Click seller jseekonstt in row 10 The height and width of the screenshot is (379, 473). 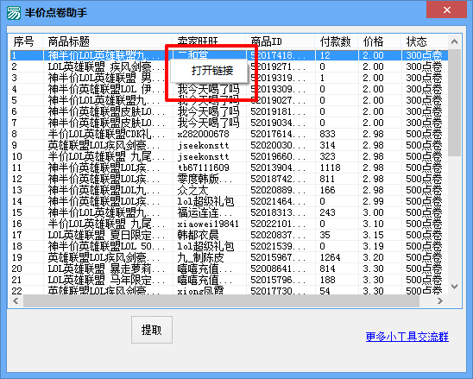pos(204,156)
